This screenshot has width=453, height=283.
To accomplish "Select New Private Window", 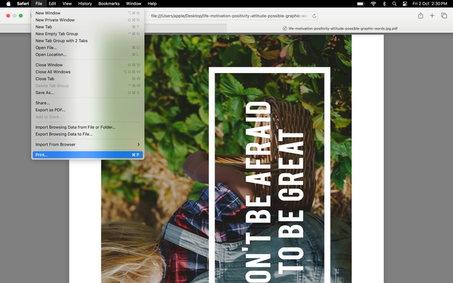I will [x=87, y=20].
